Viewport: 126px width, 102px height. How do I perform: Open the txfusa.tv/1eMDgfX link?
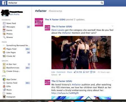point(65,93)
